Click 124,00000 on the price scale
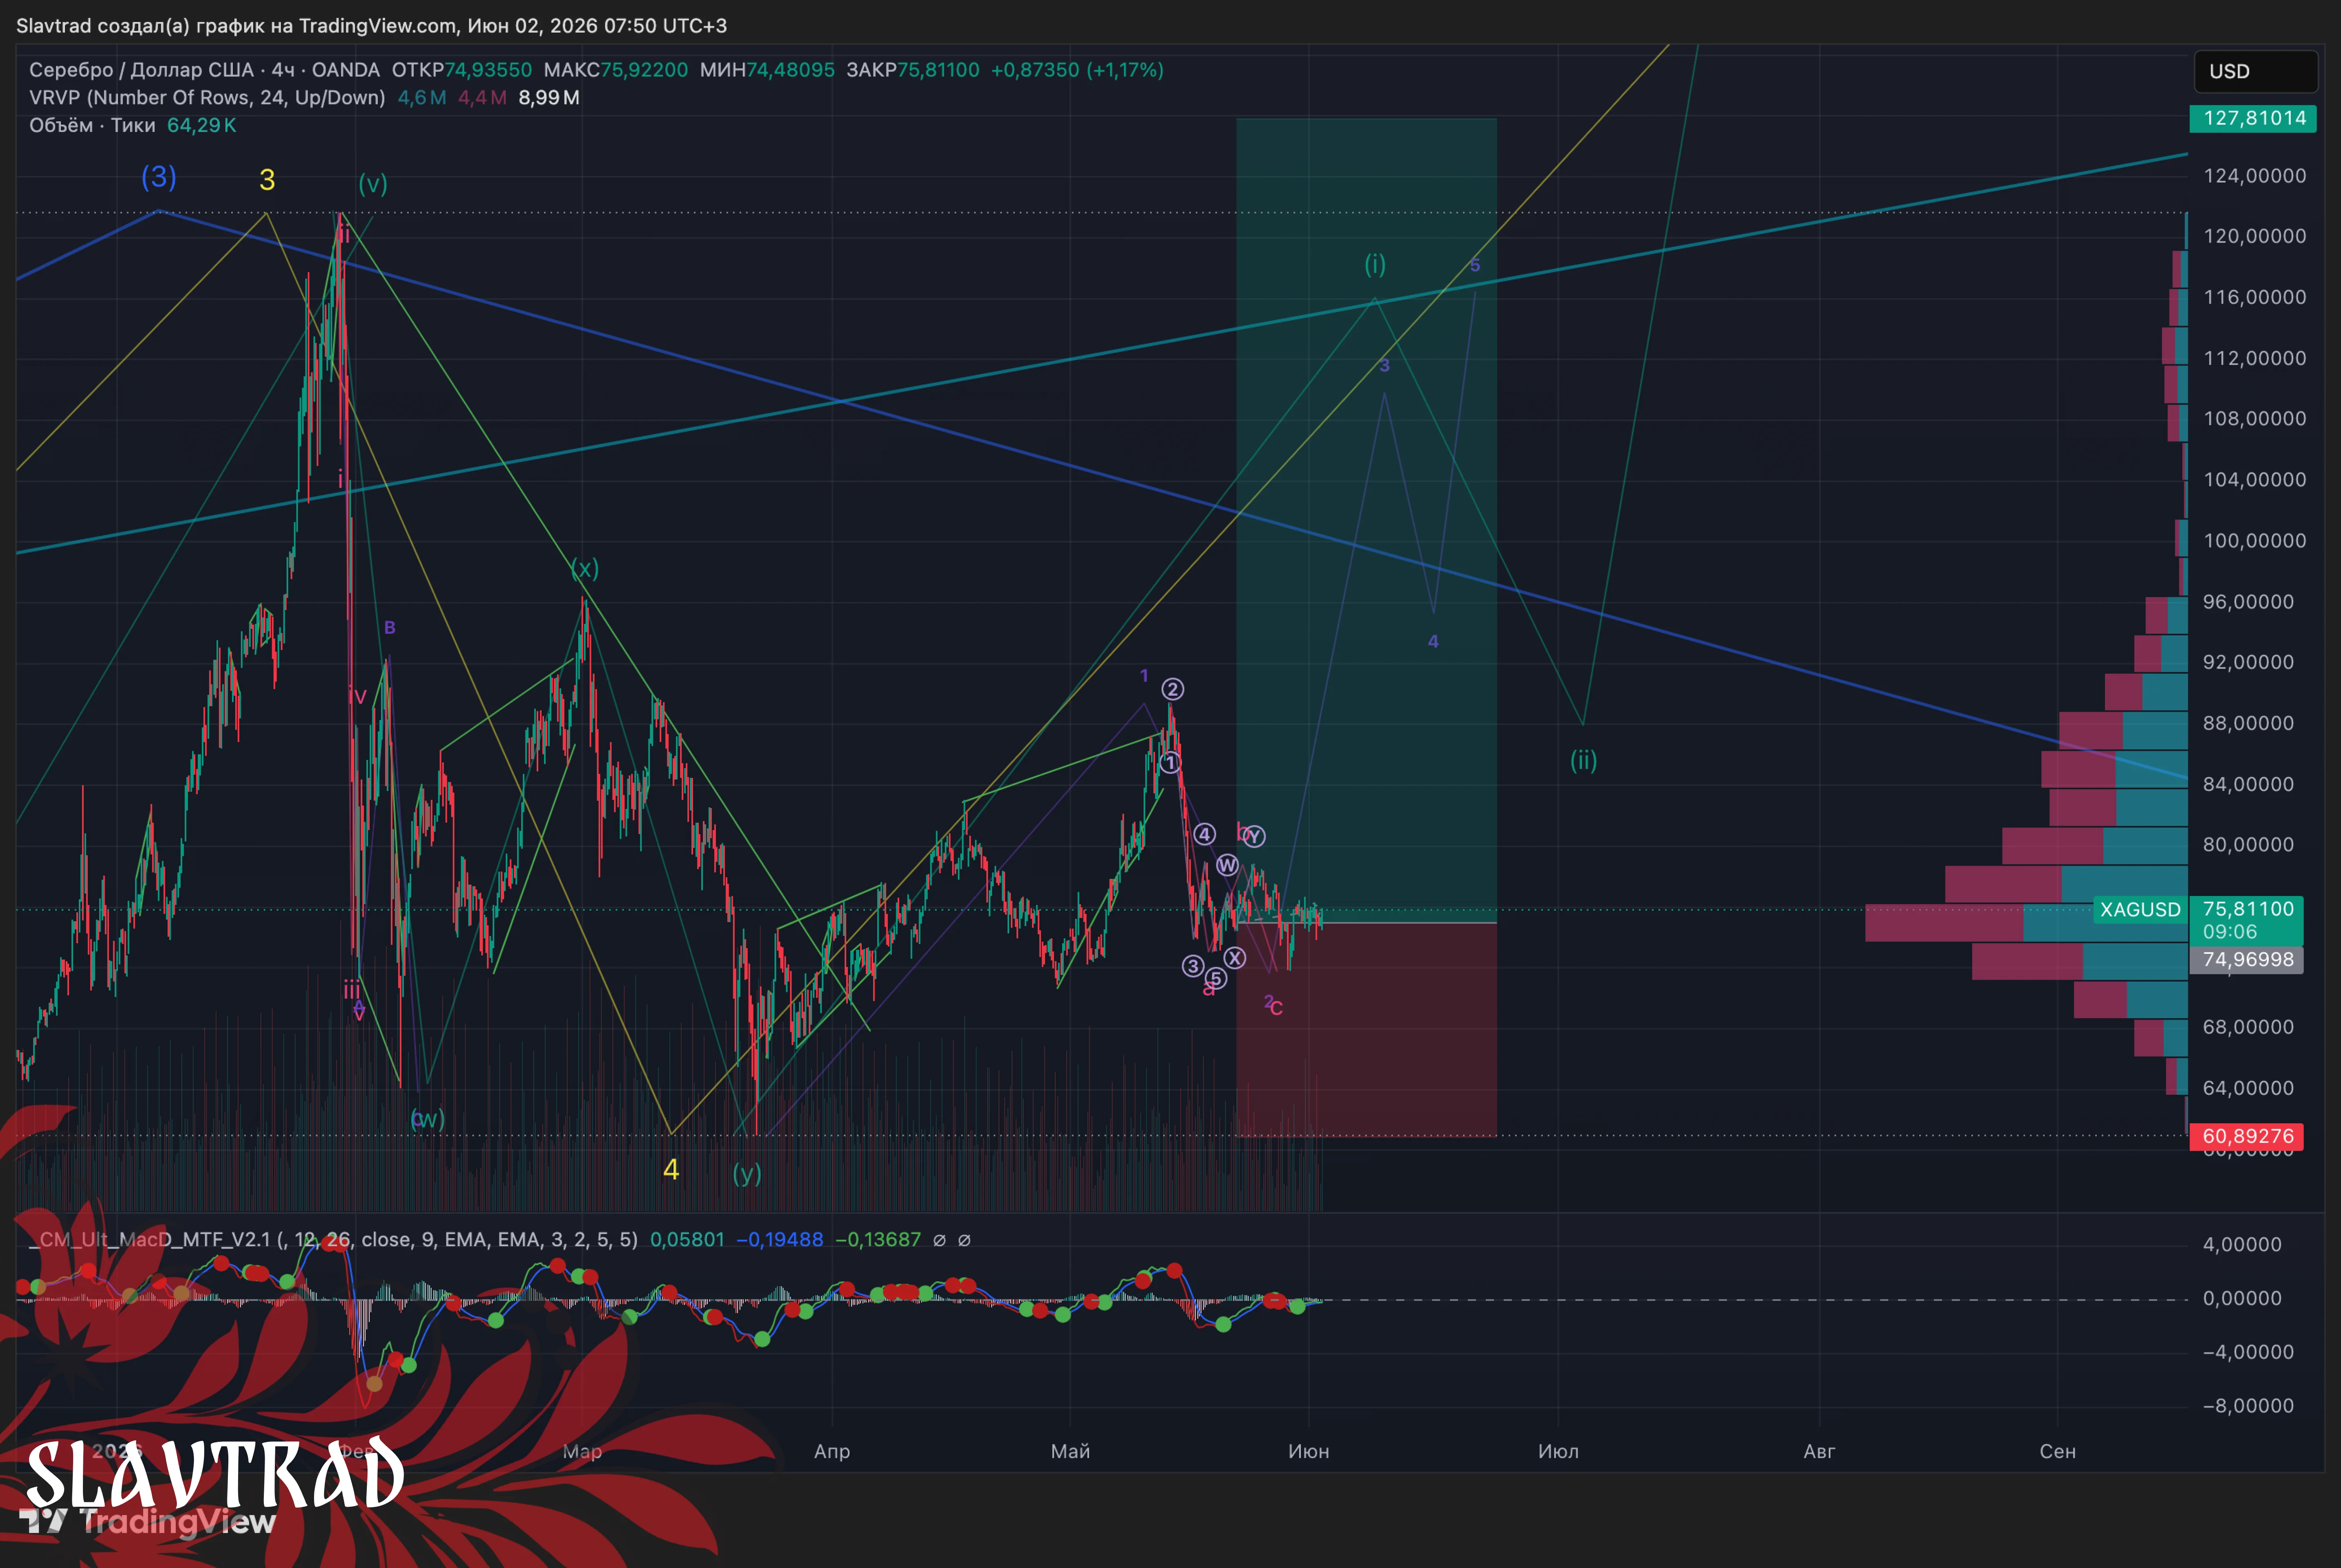Screen dimensions: 2341x1568 click(2255, 176)
